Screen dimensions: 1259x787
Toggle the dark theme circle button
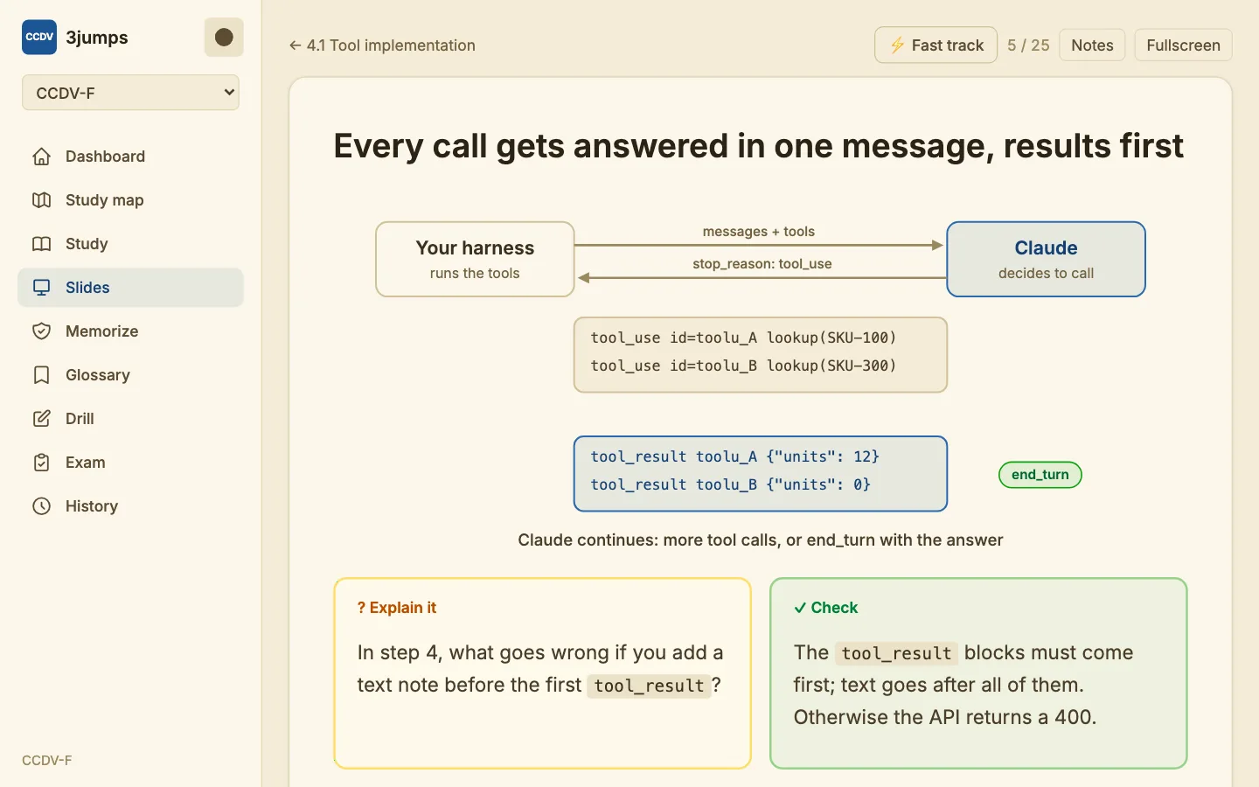pyautogui.click(x=224, y=37)
